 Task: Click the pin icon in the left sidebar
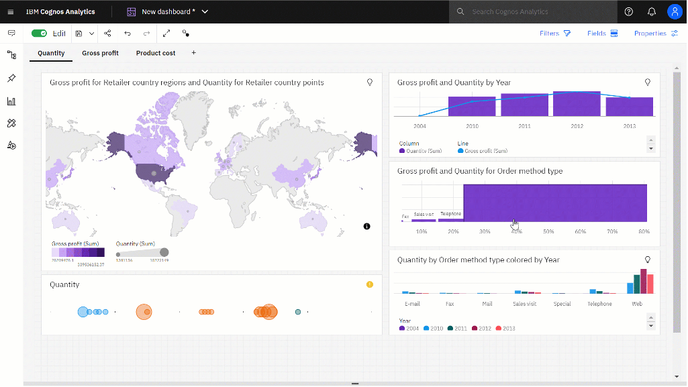pyautogui.click(x=11, y=78)
